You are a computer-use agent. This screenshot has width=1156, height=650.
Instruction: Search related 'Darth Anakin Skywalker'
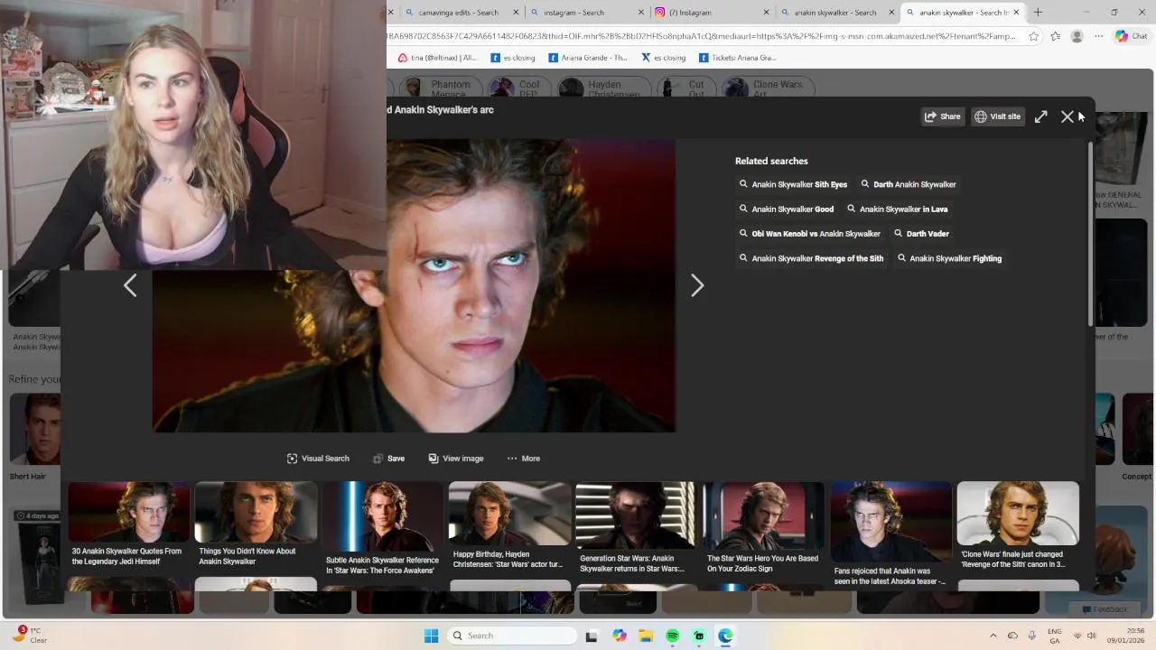click(x=908, y=184)
